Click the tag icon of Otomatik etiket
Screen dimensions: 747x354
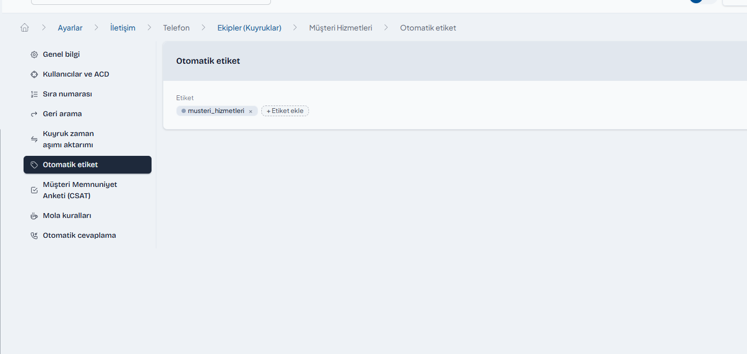click(34, 165)
